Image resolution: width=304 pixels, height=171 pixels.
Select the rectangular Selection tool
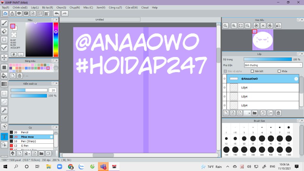(x=4, y=94)
